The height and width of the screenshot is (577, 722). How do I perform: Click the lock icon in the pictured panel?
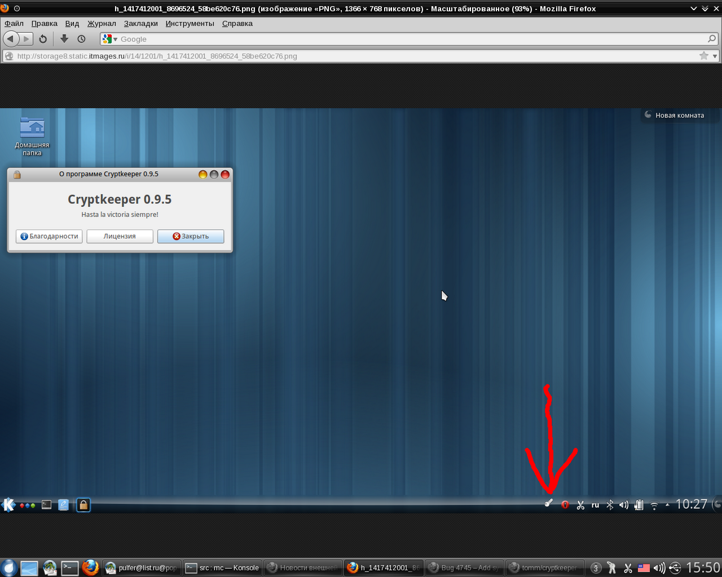83,505
